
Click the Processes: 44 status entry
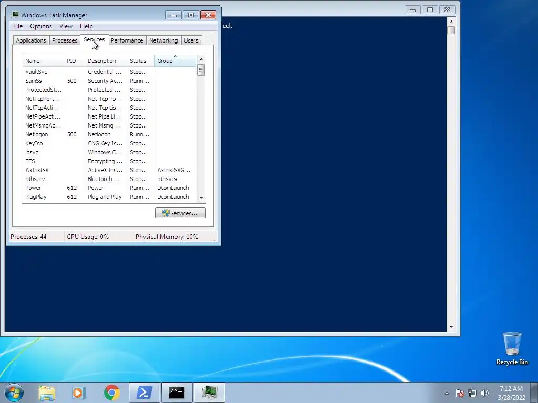pos(28,237)
